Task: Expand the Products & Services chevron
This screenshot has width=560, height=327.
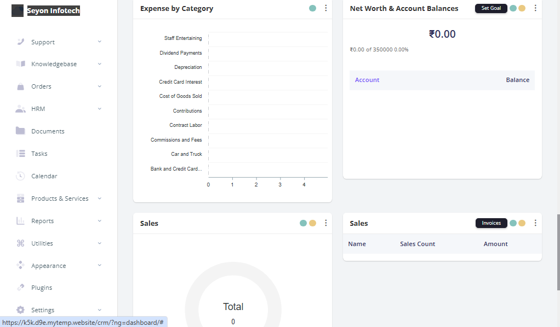Action: (x=100, y=198)
